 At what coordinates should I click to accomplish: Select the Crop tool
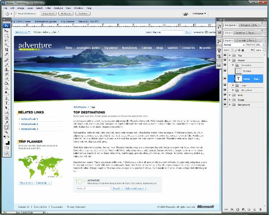coord(6,50)
